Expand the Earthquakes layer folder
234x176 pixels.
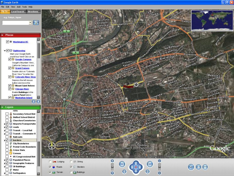pyautogui.click(x=5, y=173)
